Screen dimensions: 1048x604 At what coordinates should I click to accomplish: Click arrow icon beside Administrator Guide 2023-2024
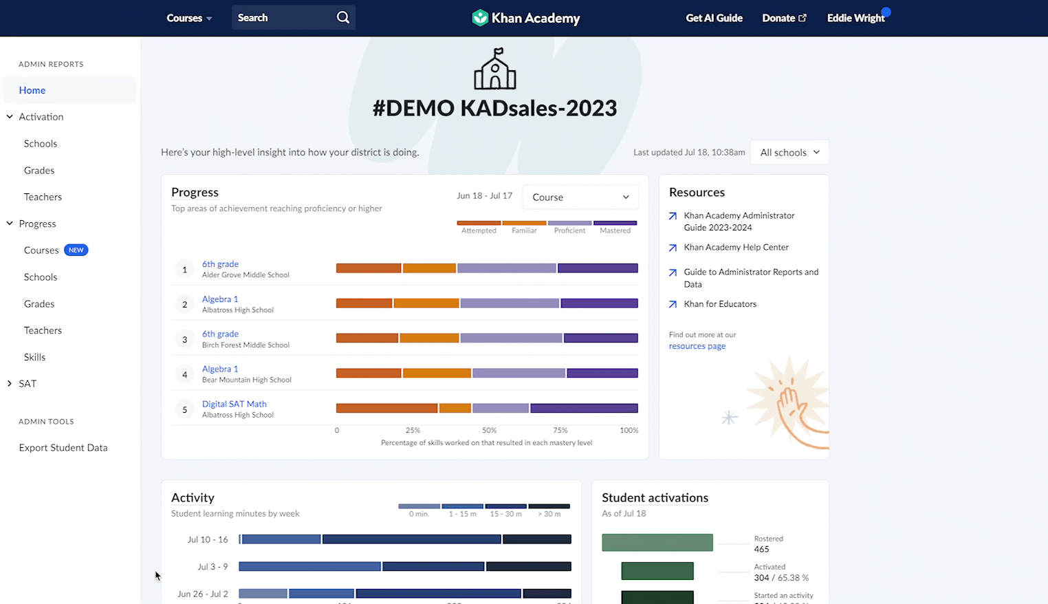tap(673, 216)
